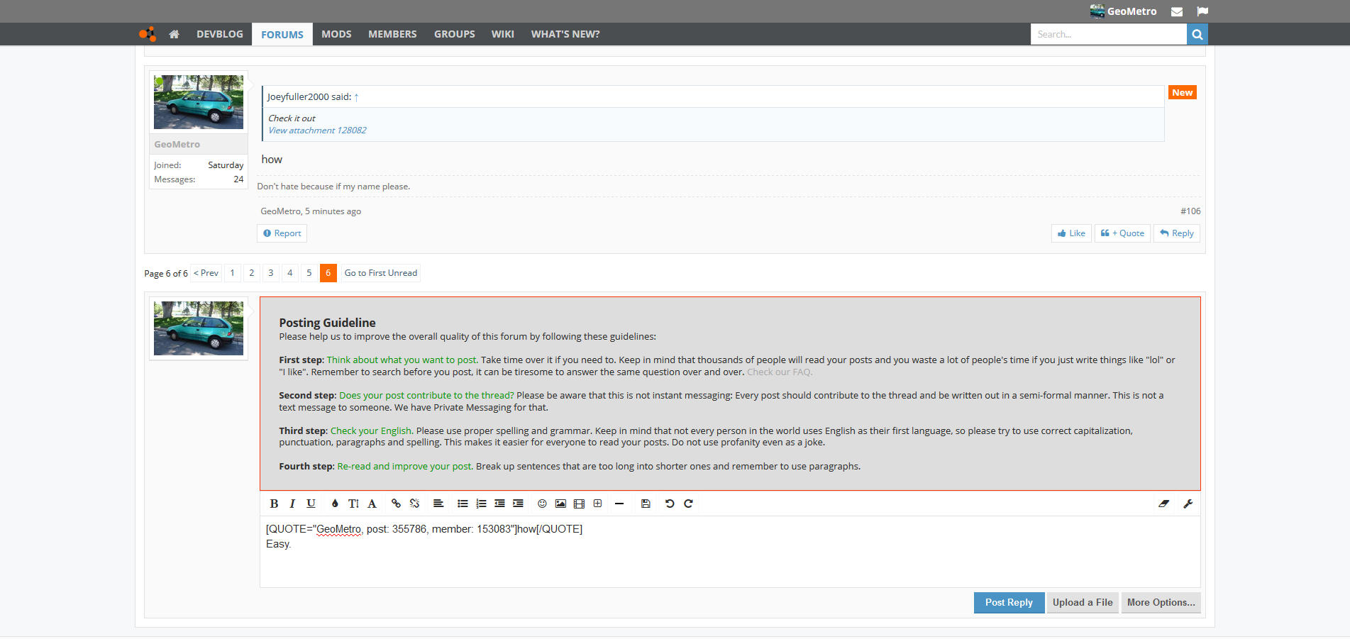Click the site logo in the navbar
Image resolution: width=1350 pixels, height=639 pixels.
pos(148,34)
